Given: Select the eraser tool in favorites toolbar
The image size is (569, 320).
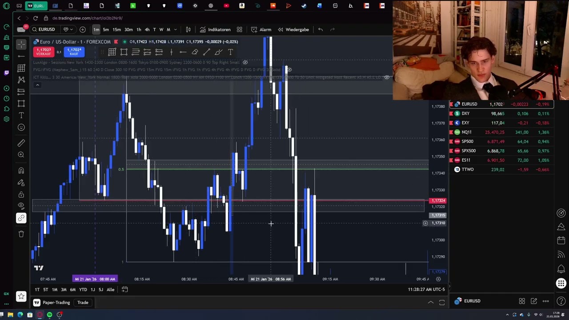Looking at the screenshot, I should (x=195, y=52).
